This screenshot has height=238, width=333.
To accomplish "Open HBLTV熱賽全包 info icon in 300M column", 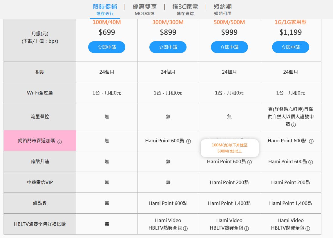I will [185, 228].
